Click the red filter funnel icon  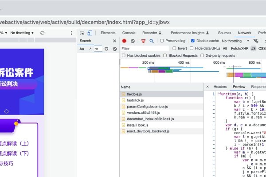coord(143,41)
